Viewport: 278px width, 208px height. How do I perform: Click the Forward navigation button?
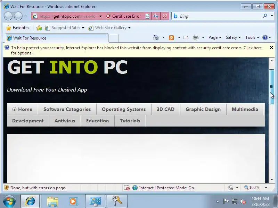[18, 16]
